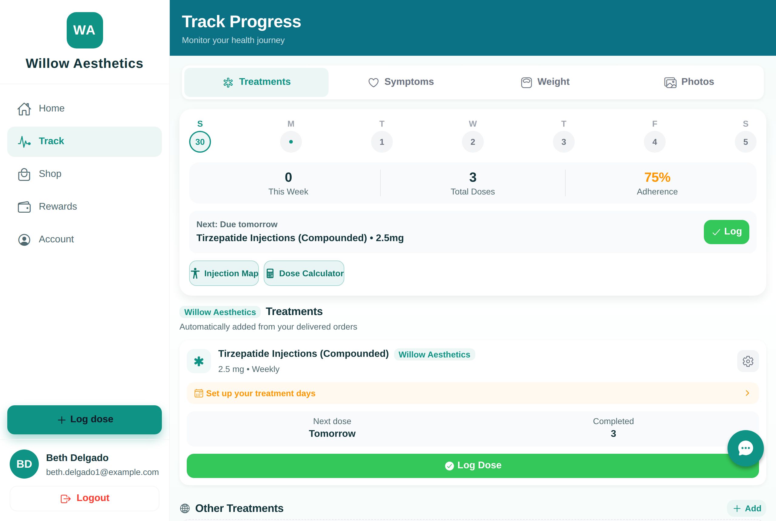Click the globe icon by Other Treatments
Viewport: 776px width, 521px height.
[185, 508]
